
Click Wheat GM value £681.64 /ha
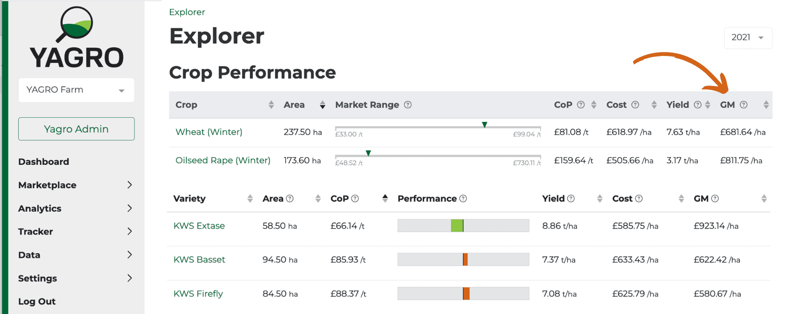(x=743, y=132)
